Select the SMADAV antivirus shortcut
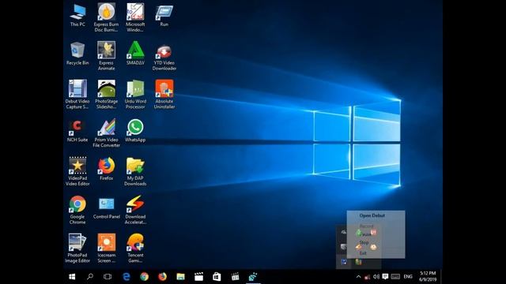The image size is (506, 284). (135, 54)
